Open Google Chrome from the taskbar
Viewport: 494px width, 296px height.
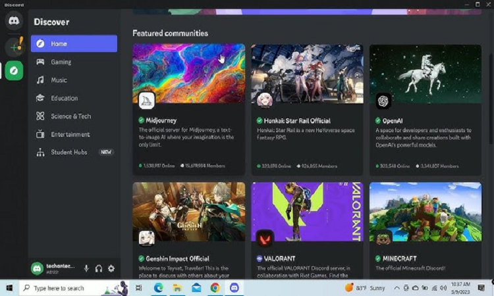click(215, 288)
